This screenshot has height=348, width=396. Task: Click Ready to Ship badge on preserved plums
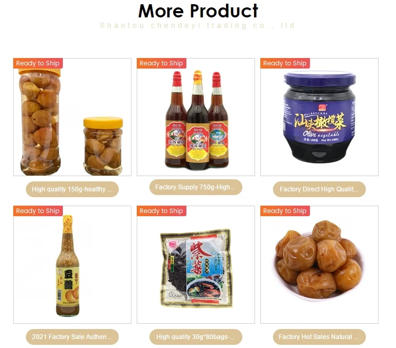pyautogui.click(x=285, y=211)
